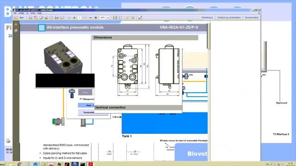
Task: Click the printer icon in background window
Action: [8, 140]
